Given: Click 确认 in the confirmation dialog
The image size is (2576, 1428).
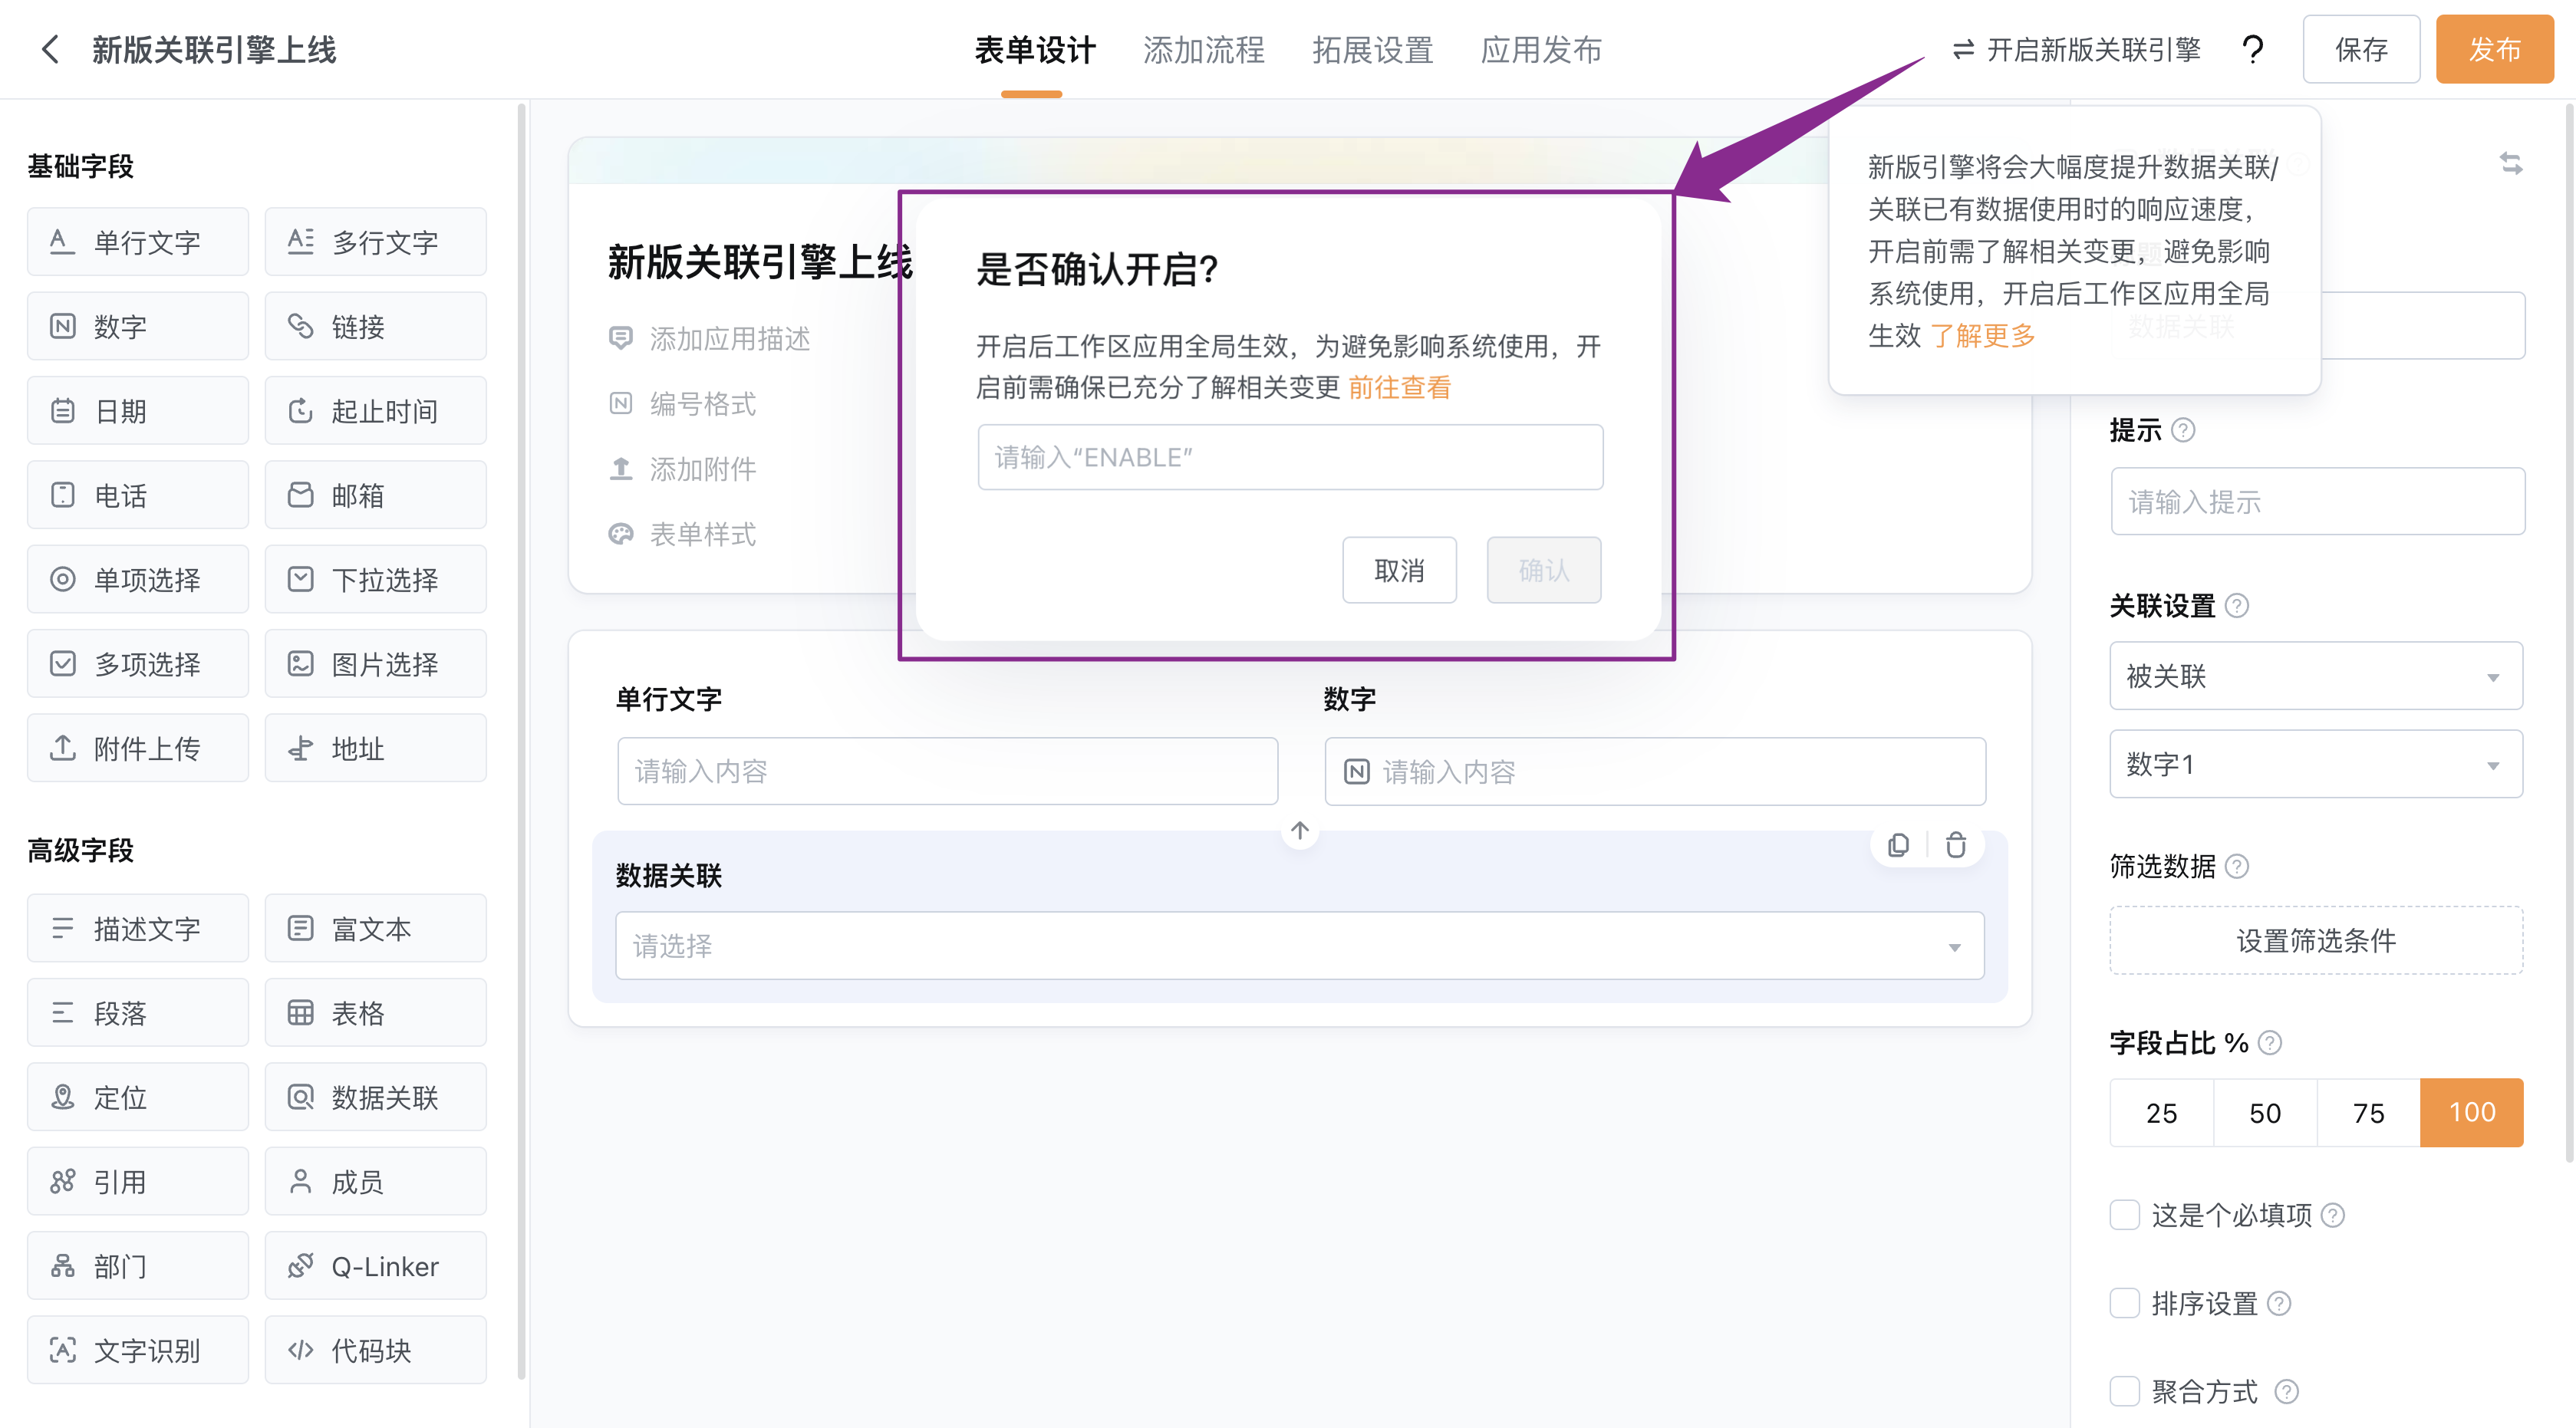Looking at the screenshot, I should tap(1544, 570).
